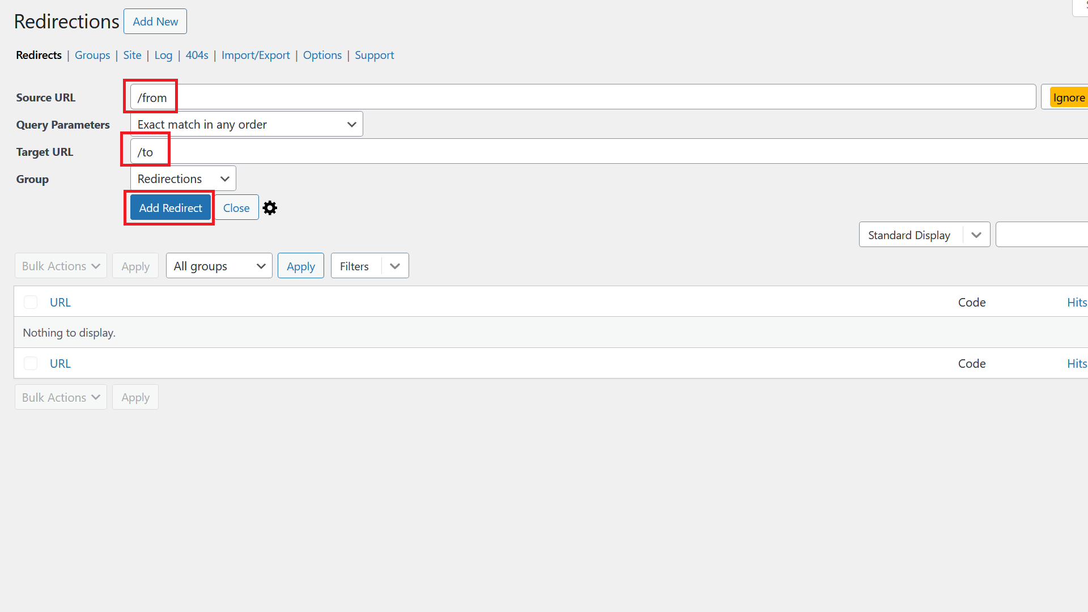Click the Filters expander button
Image resolution: width=1088 pixels, height=612 pixels.
[394, 266]
